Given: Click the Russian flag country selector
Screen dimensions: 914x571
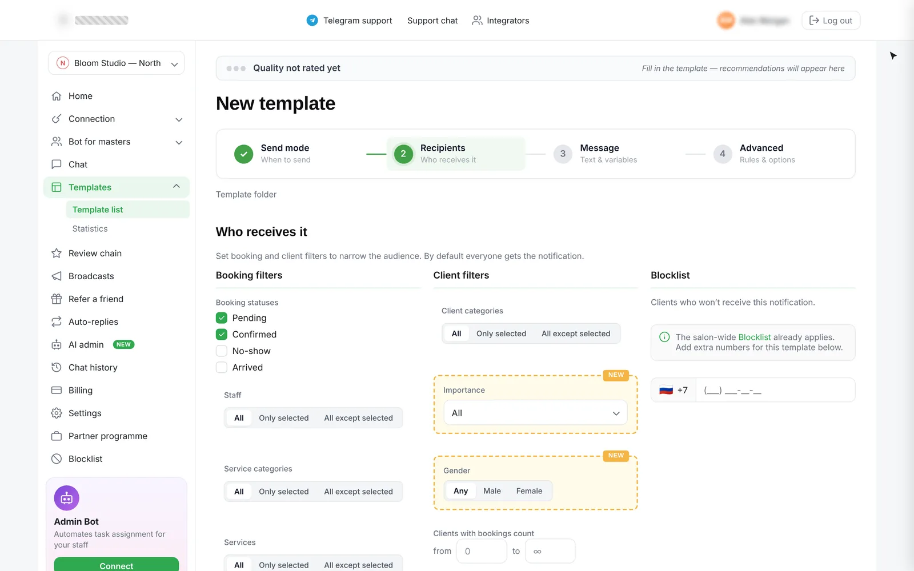Looking at the screenshot, I should tap(674, 390).
